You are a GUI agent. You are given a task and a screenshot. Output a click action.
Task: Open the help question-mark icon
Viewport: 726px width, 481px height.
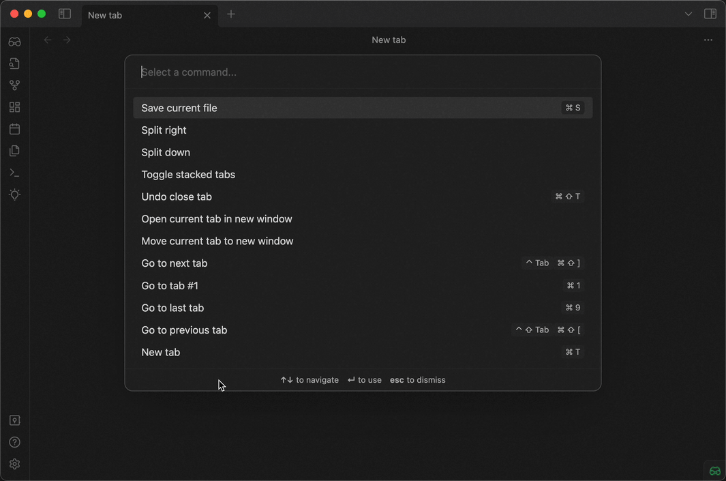click(15, 442)
